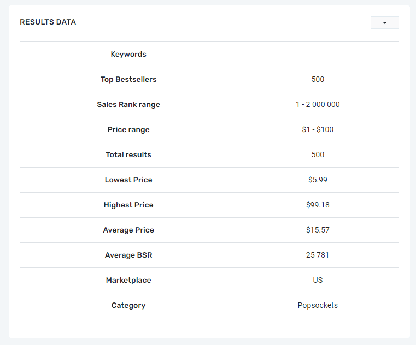Select the Total results label
Image resolution: width=416 pixels, height=345 pixels.
128,154
